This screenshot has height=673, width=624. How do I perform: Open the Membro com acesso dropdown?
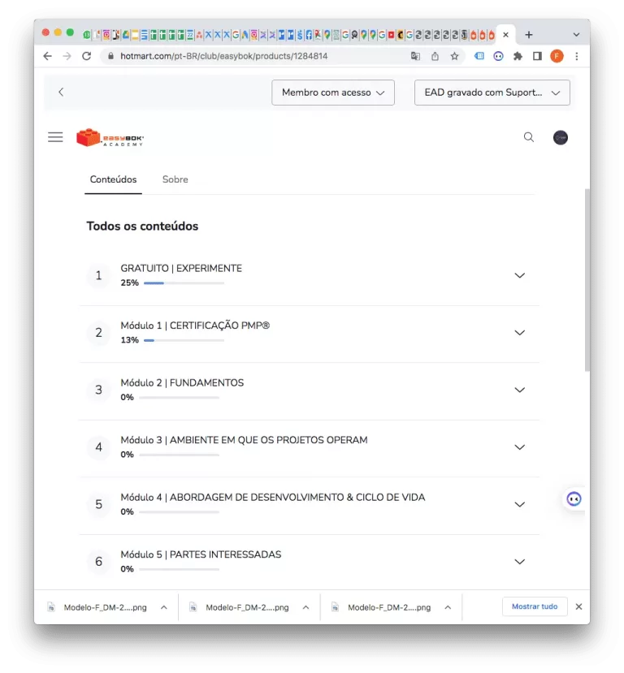click(x=333, y=93)
